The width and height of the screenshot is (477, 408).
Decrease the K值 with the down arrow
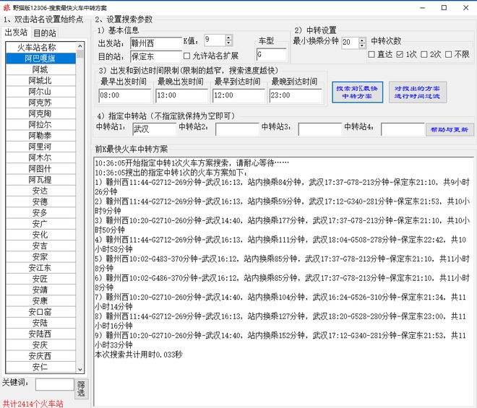pyautogui.click(x=228, y=43)
